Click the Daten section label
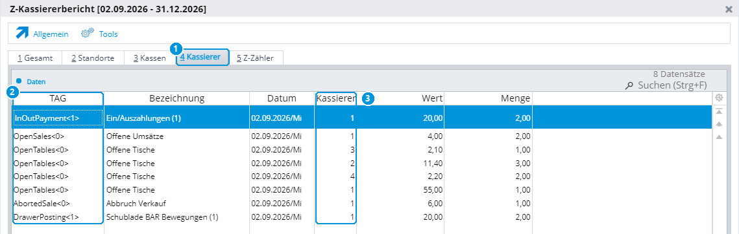Viewport: 739px width, 234px height. click(x=36, y=81)
